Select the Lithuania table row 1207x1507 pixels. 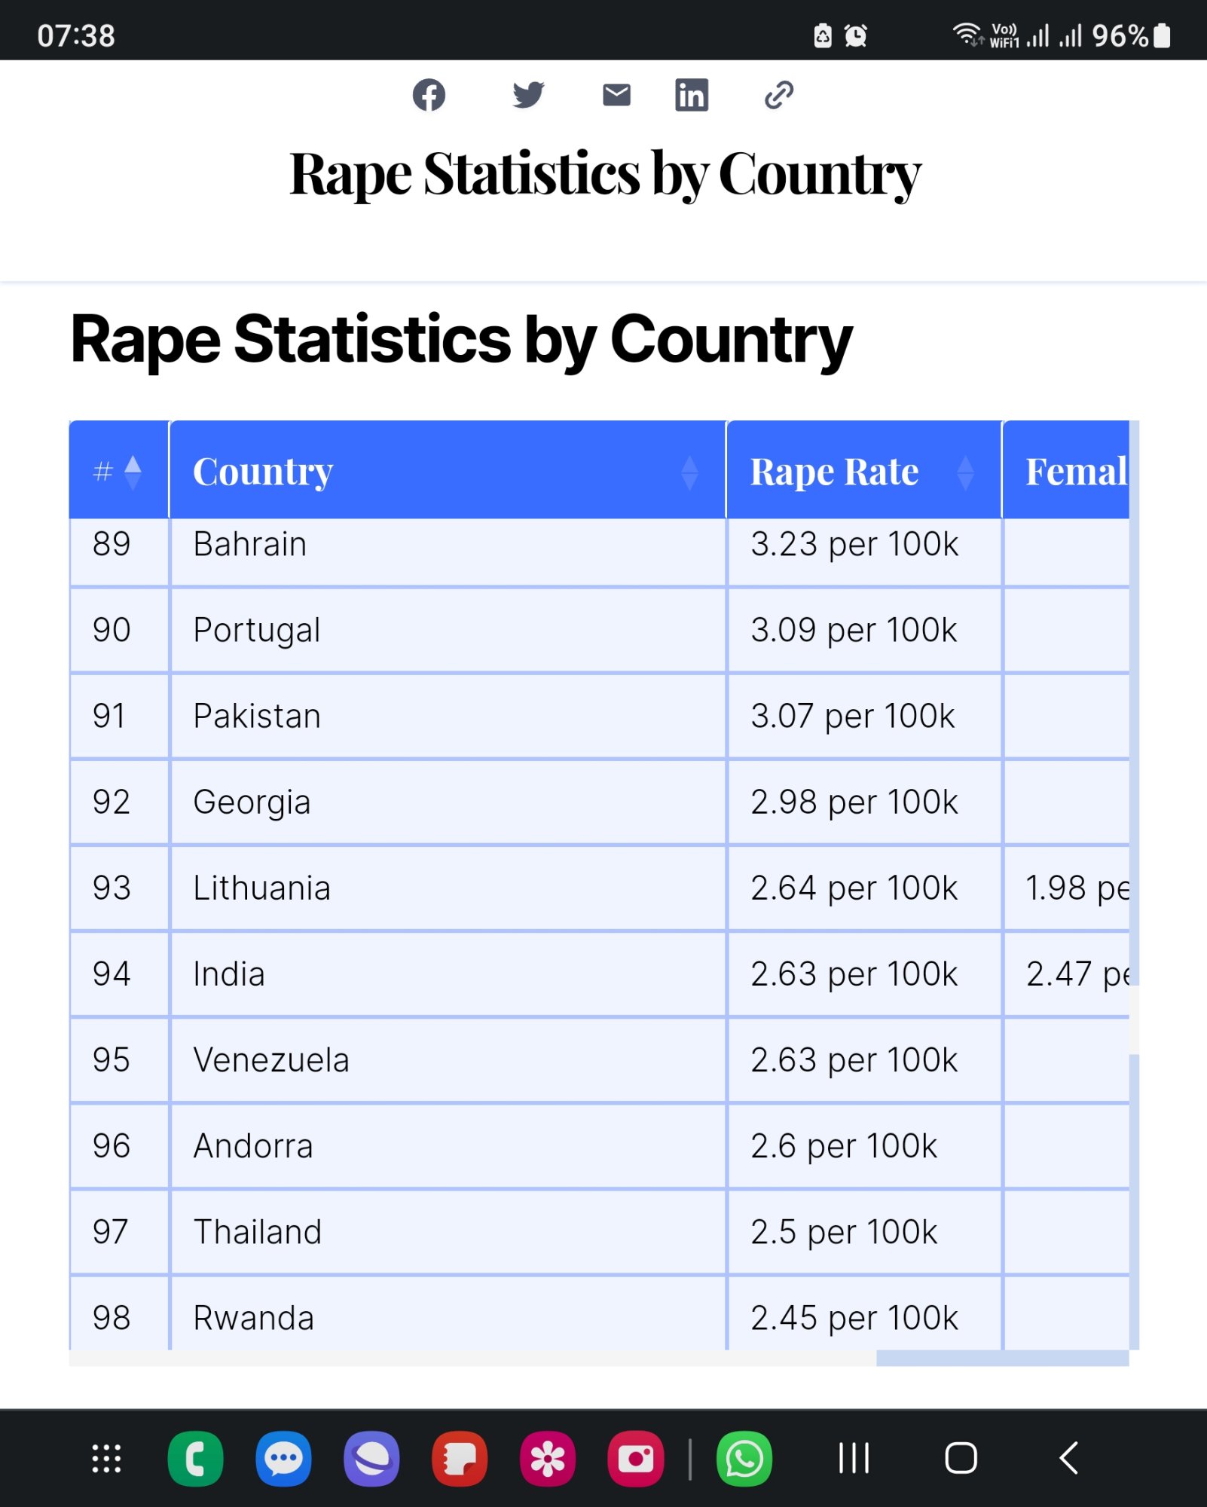[599, 888]
